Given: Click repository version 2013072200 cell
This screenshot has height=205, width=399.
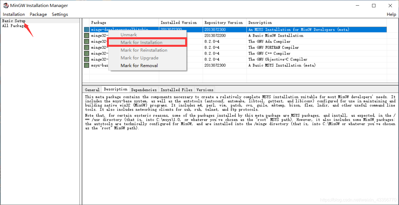Looking at the screenshot, I should (x=215, y=36).
